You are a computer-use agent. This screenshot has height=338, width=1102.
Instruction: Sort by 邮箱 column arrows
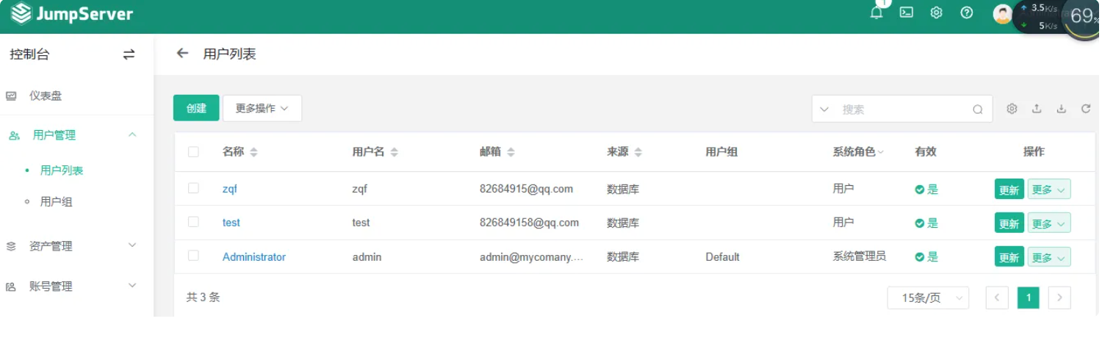(511, 152)
